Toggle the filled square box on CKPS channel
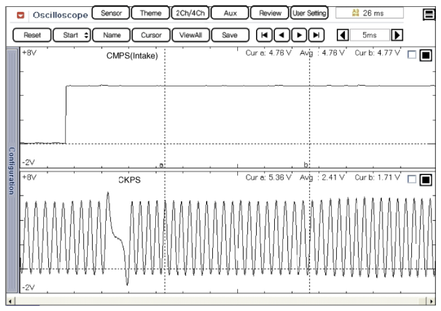 click(426, 179)
